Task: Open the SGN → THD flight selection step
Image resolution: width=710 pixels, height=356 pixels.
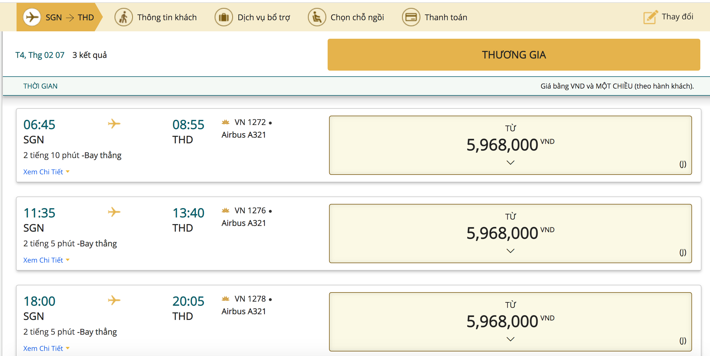Action: point(59,17)
